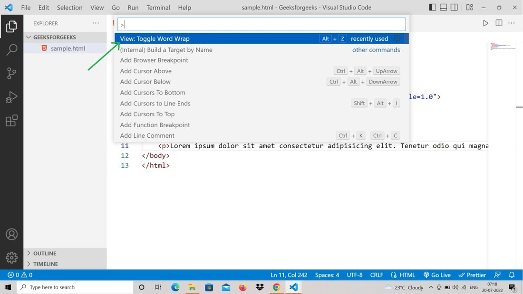Open the feedback icon in status bar
The height and width of the screenshot is (294, 523).
pos(497,275)
